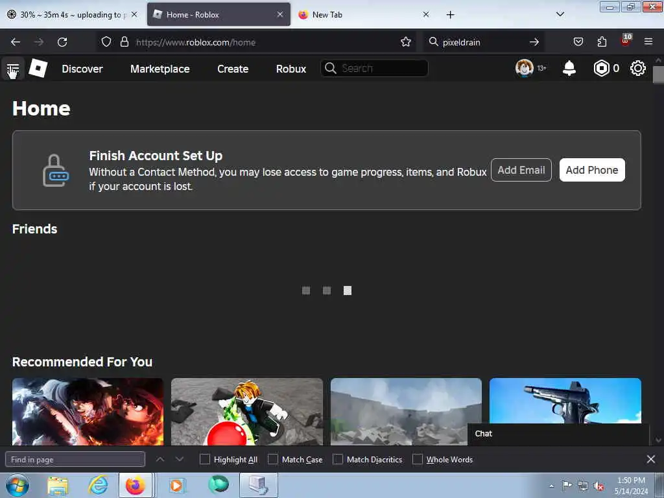The height and width of the screenshot is (498, 664).
Task: Open the anime fire game thumbnail
Action: [x=88, y=412]
